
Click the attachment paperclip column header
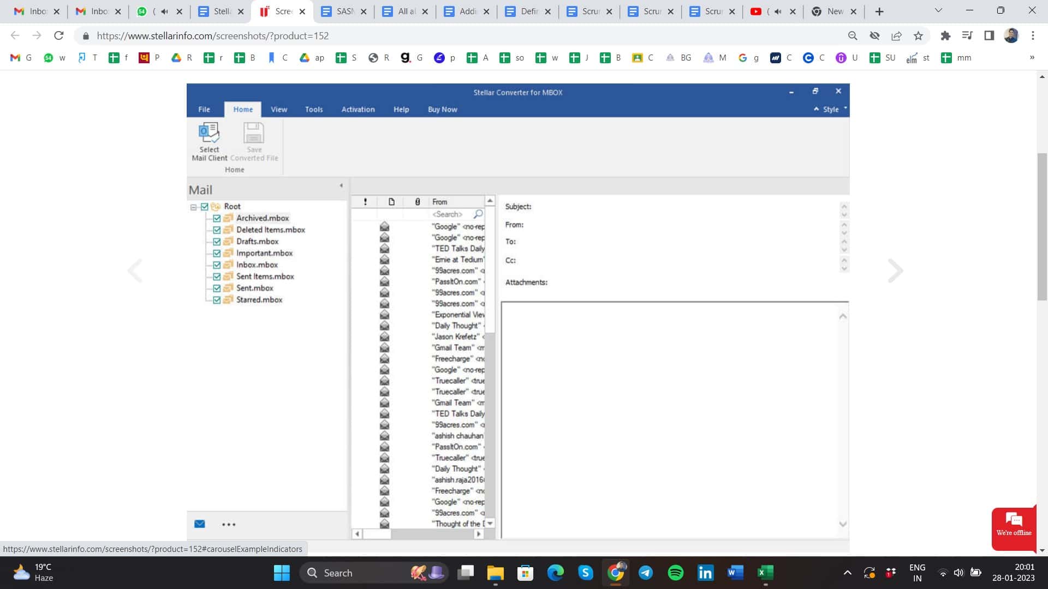[418, 202]
